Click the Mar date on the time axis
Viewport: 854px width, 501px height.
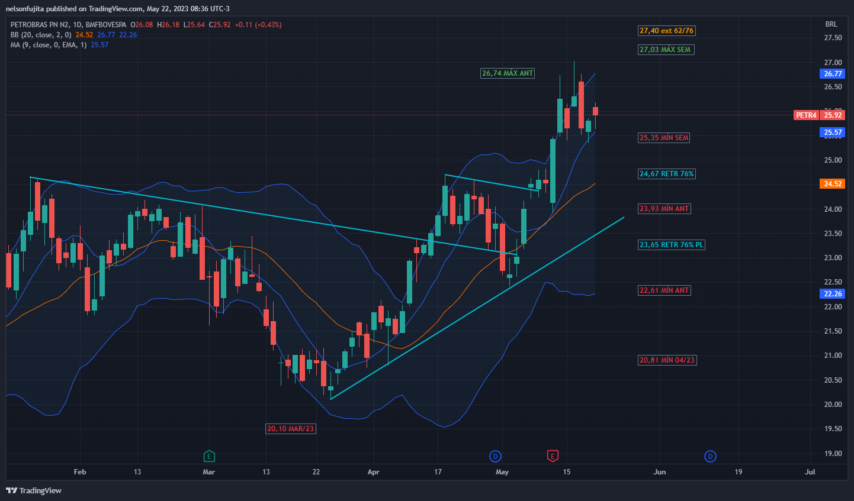click(x=208, y=472)
